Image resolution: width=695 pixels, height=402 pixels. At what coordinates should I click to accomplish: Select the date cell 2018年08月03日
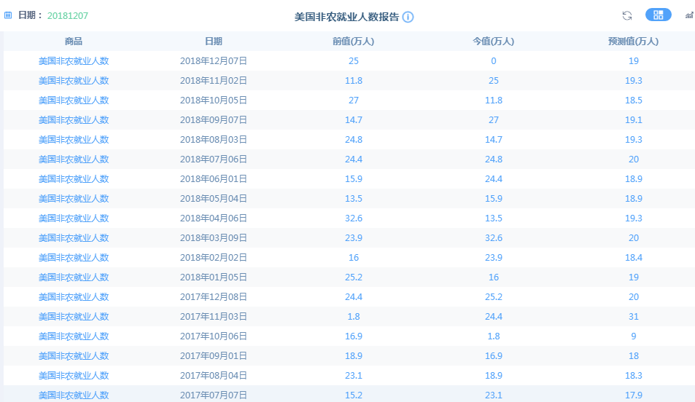[x=214, y=139]
